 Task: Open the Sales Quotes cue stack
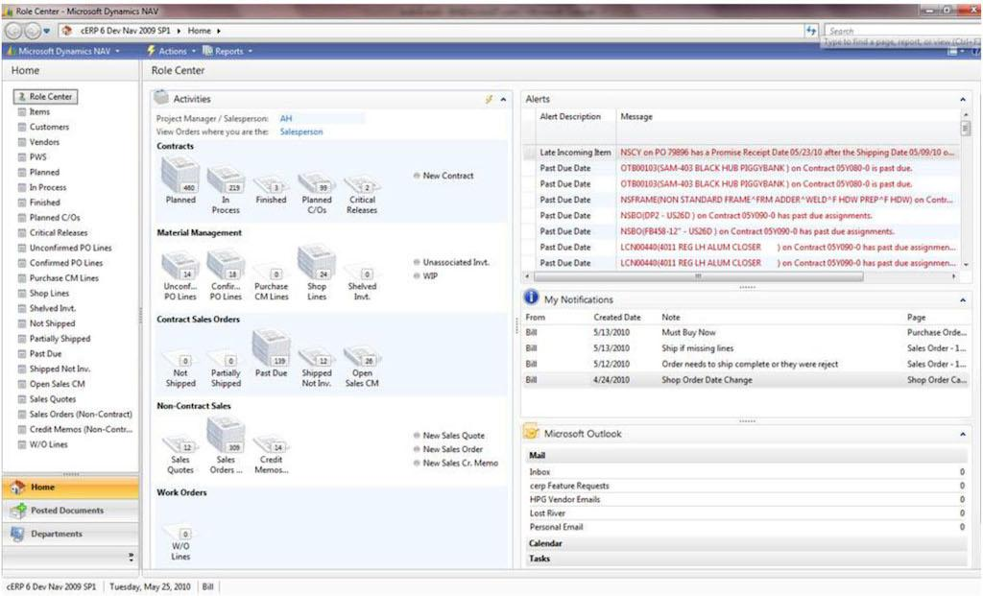pos(180,455)
